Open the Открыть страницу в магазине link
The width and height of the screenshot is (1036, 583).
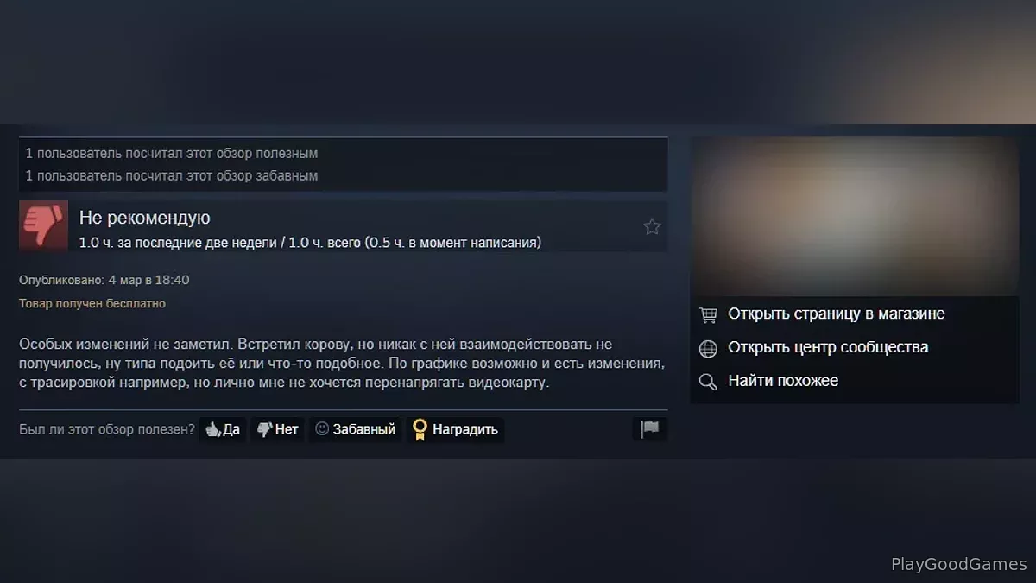(837, 314)
